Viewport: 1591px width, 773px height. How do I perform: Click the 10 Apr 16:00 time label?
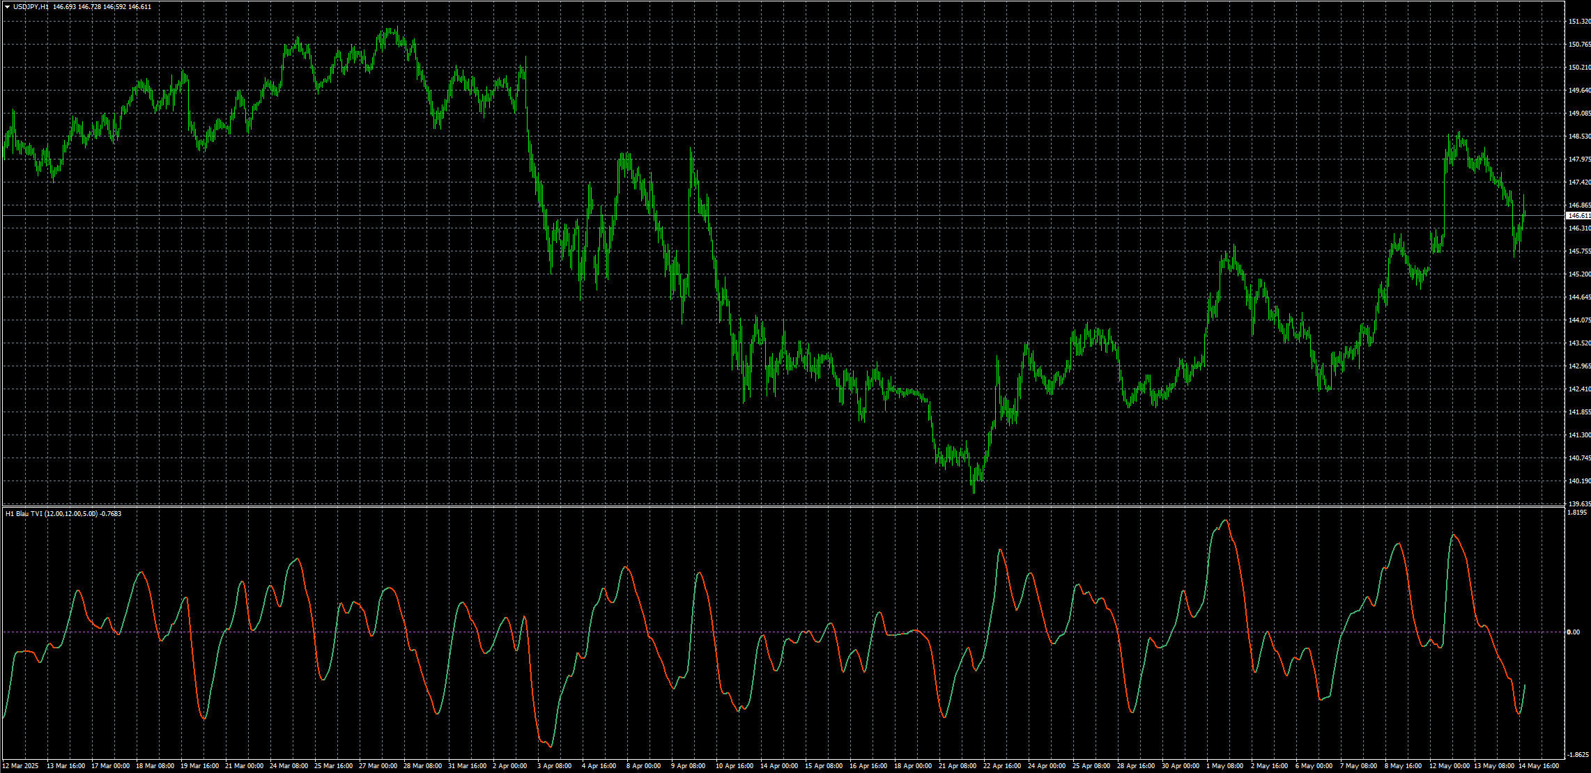(735, 766)
